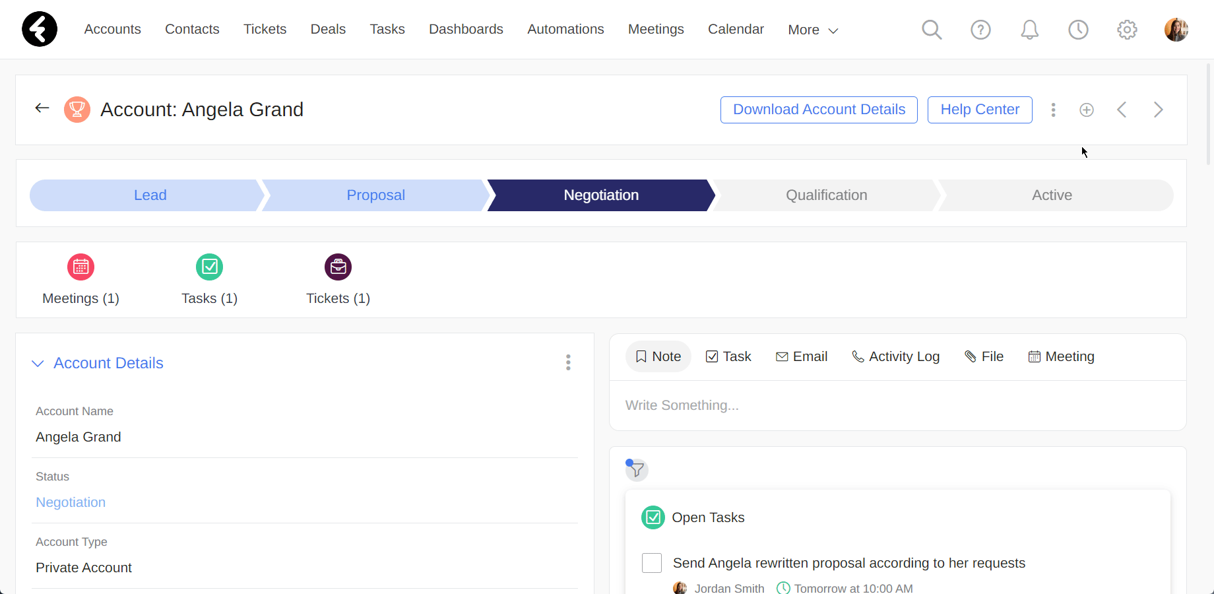Open the activity filter funnel icon
1214x594 pixels.
point(637,470)
